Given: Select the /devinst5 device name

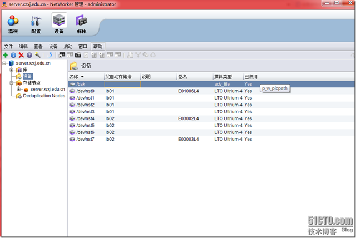Looking at the screenshot, I should 85,126.
